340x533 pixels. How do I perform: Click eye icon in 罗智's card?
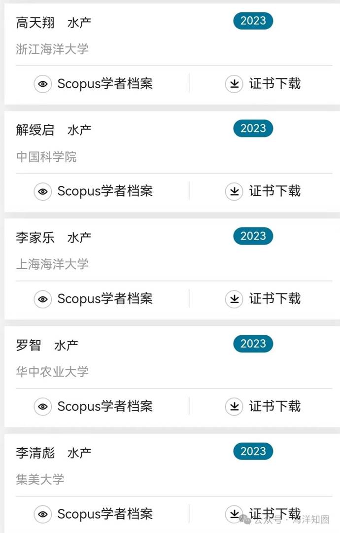43,406
